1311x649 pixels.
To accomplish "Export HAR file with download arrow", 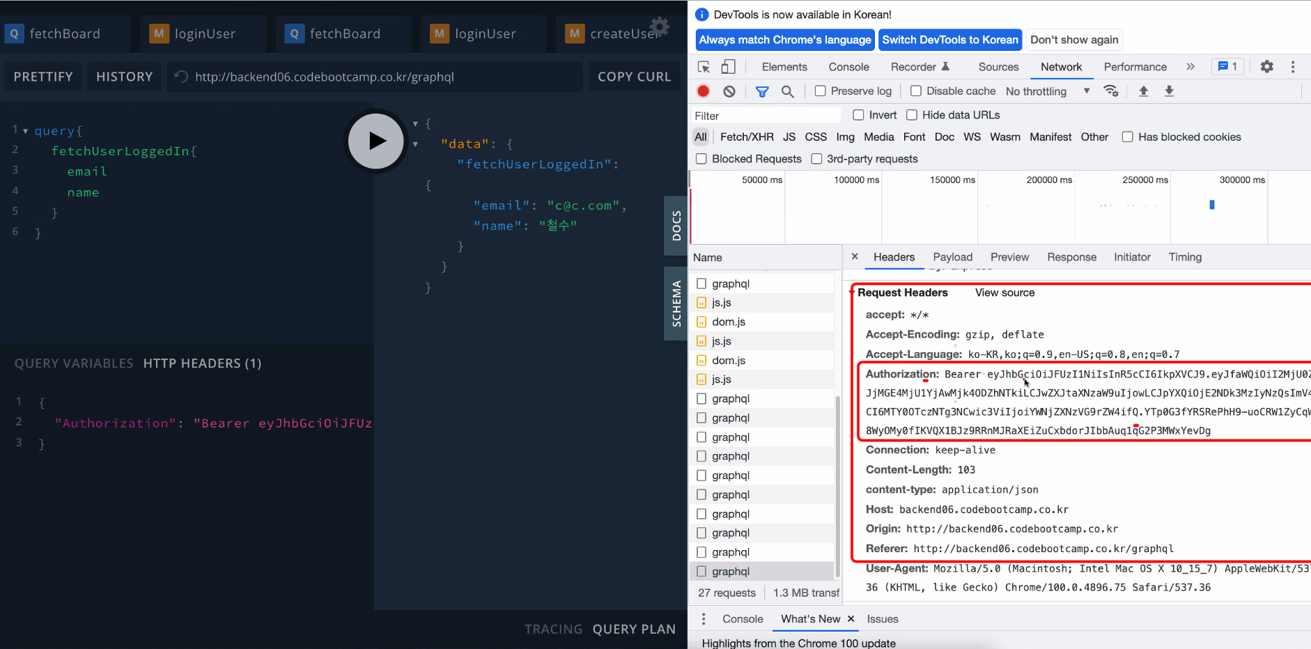I will pos(1169,91).
